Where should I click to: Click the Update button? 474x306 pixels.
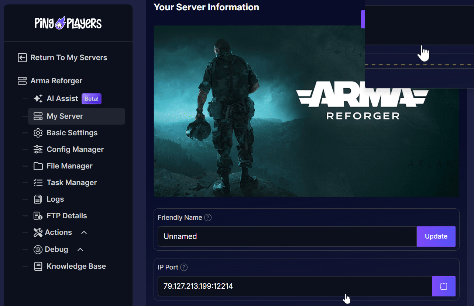436,236
